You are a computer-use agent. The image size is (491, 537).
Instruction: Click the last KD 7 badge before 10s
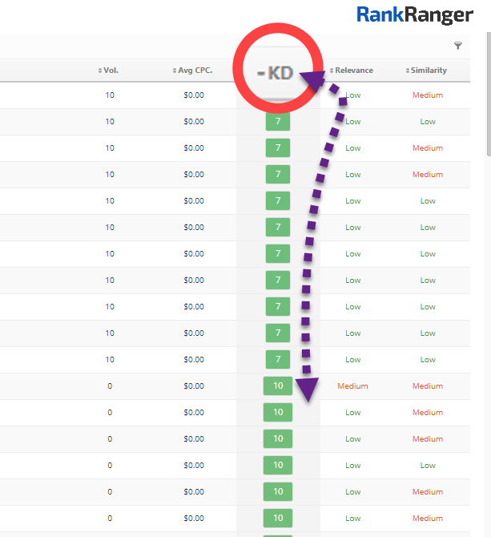coord(277,360)
